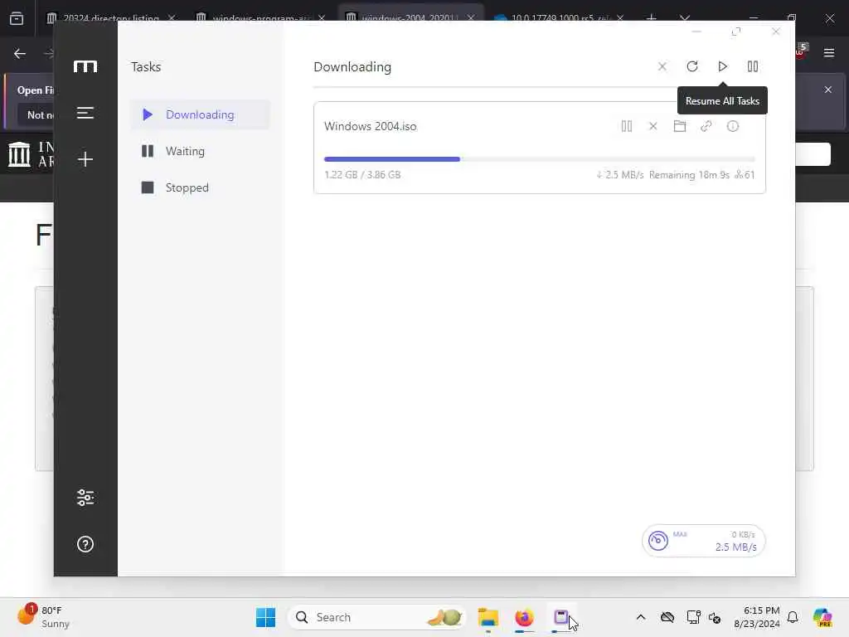Image resolution: width=849 pixels, height=637 pixels.
Task: Open the Firefox hamburger menu
Action: coord(829,52)
